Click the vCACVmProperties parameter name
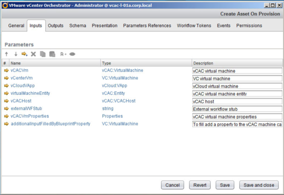This screenshot has width=284, height=195. 30,116
